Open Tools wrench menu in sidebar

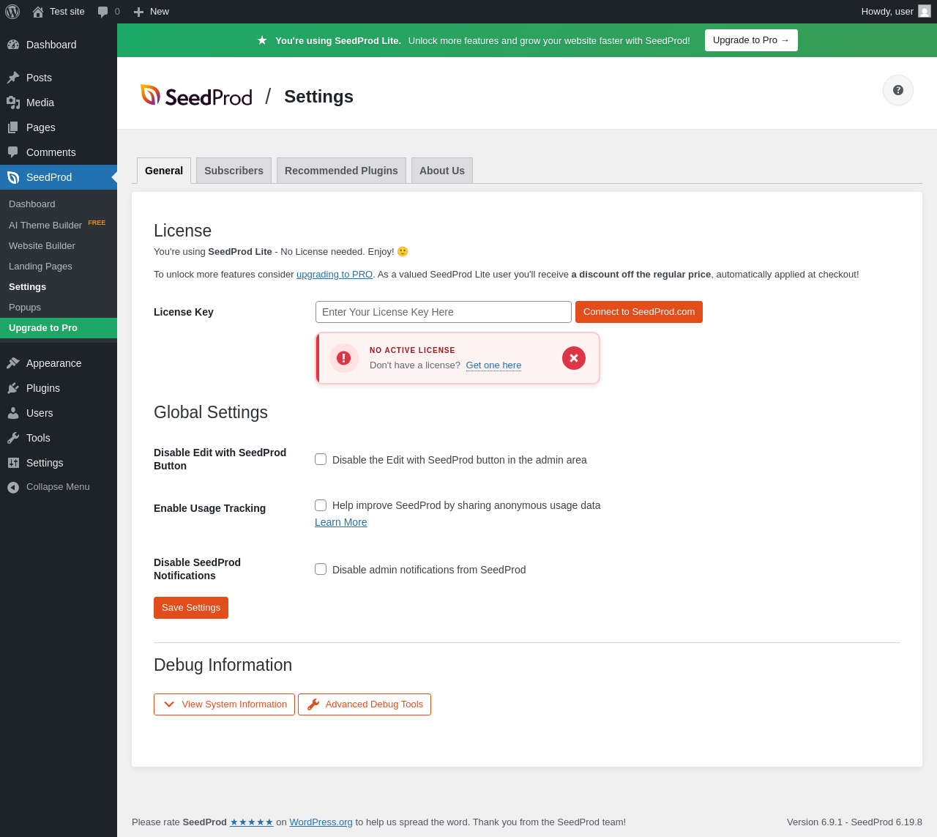38,438
